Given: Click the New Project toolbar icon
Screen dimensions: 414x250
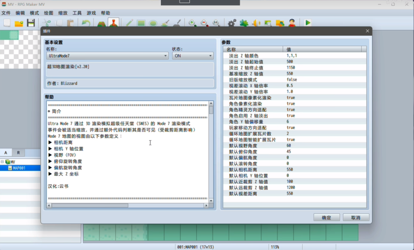Looking at the screenshot, I should 7,23.
